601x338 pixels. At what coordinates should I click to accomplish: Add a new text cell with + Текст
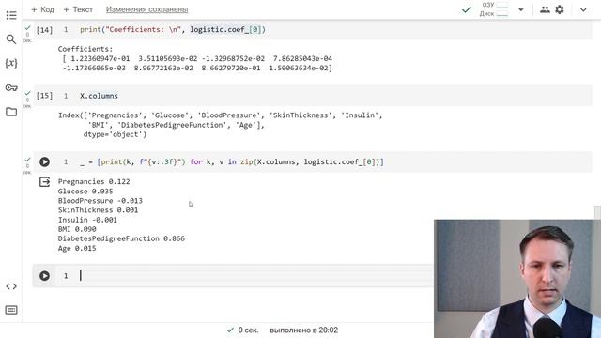(x=78, y=9)
